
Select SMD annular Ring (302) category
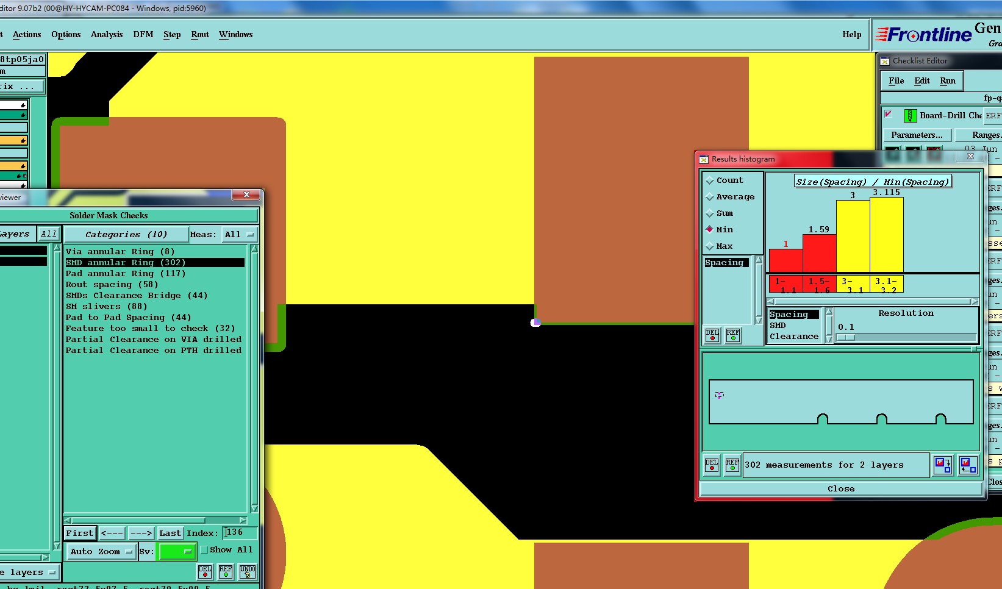155,263
